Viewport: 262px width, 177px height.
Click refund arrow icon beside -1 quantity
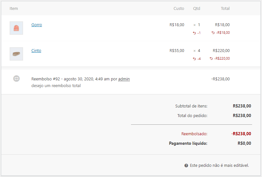tap(194, 33)
